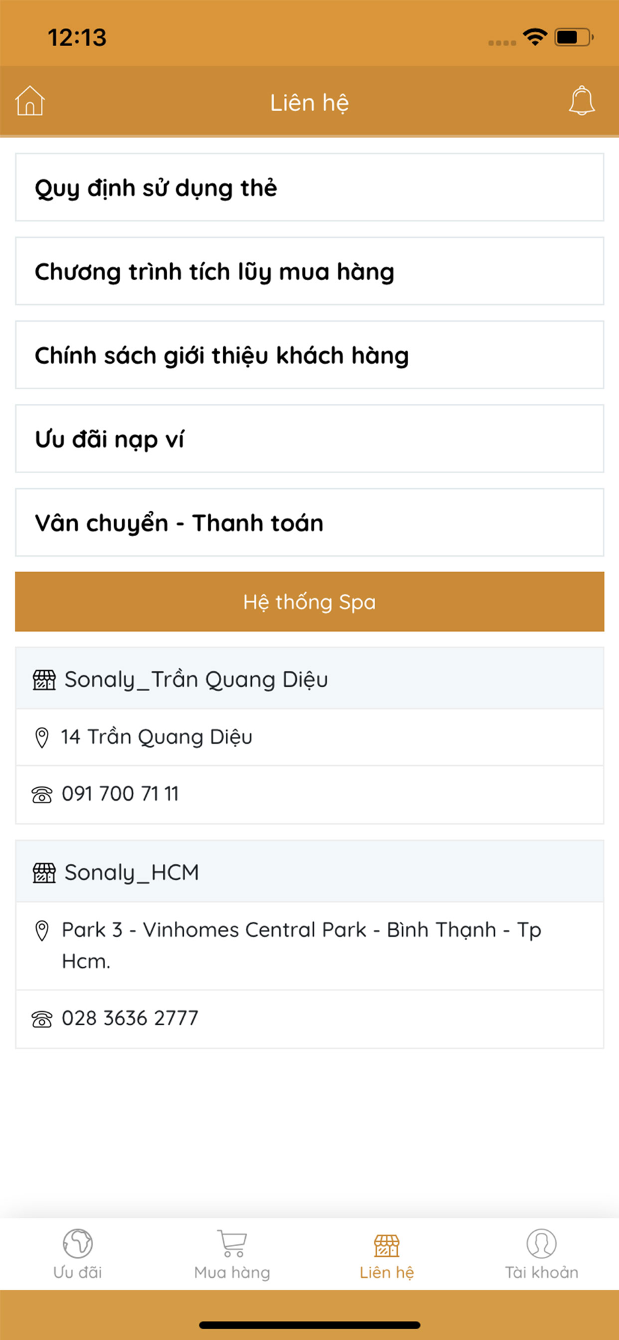Open notifications bell icon

581,101
